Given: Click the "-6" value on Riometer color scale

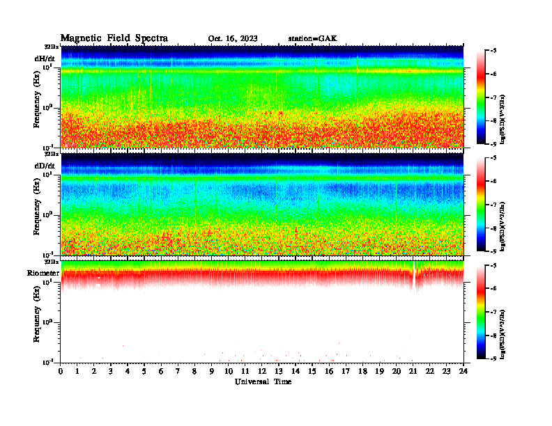Looking at the screenshot, I should point(493,289).
